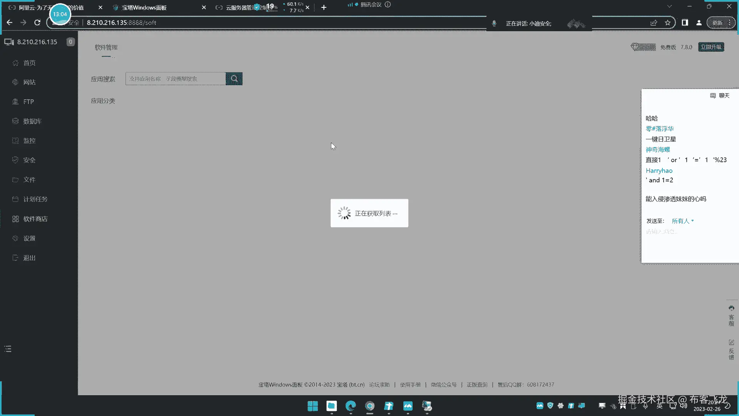
Task: Click the search magnifier button
Action: coord(234,79)
